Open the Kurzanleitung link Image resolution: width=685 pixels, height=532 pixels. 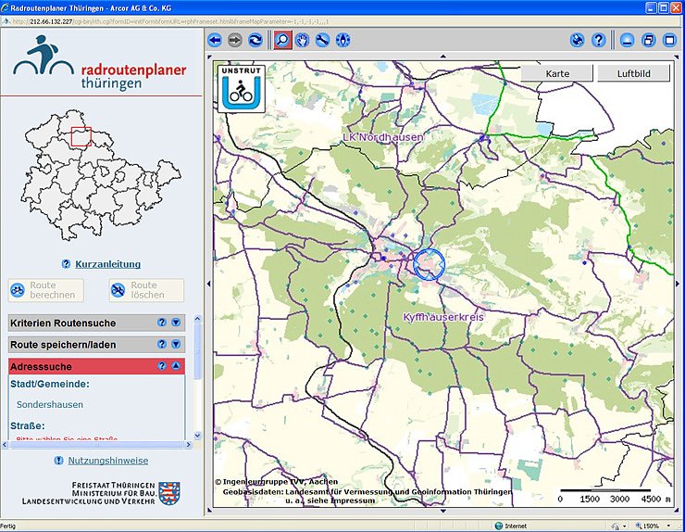pos(107,264)
